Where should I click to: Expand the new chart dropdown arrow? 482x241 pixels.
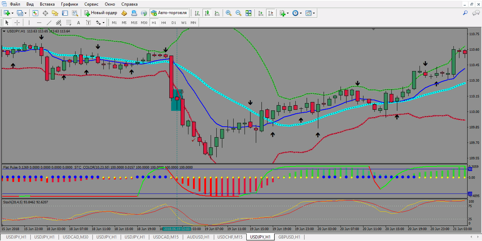point(12,13)
